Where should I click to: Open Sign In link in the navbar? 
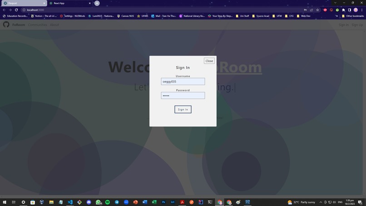pos(343,25)
